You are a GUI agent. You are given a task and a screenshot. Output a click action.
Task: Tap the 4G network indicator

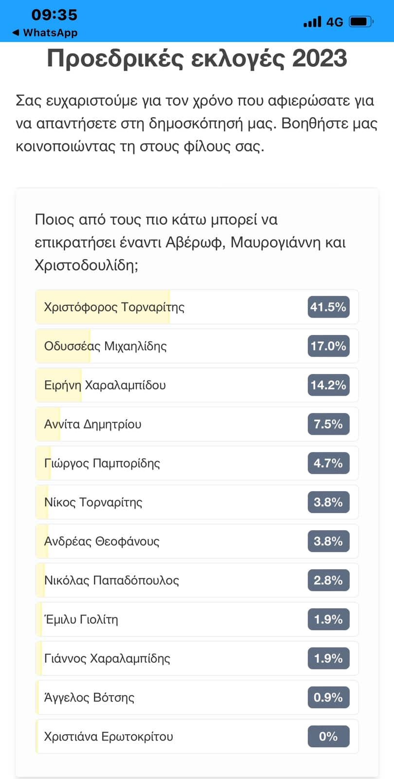335,22
